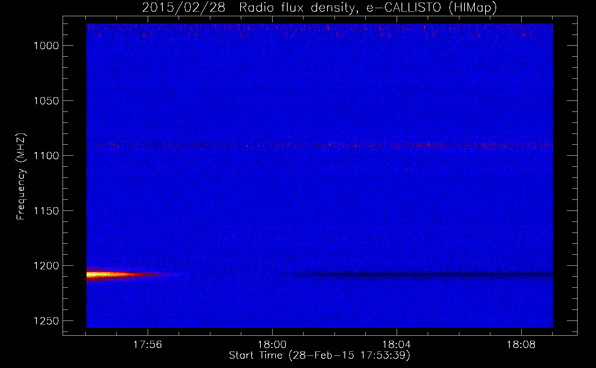596x368 pixels.
Task: Click the faint red interference line near 1090 MHz
Action: click(320, 145)
